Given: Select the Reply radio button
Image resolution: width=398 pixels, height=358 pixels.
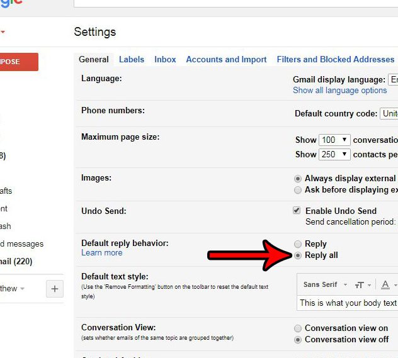Looking at the screenshot, I should (x=298, y=244).
